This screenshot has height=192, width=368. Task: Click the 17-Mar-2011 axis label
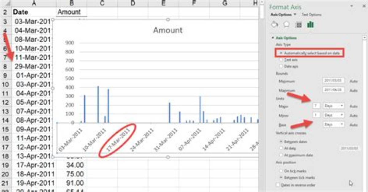[119, 139]
